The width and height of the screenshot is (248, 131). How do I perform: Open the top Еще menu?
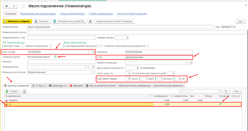coord(241,21)
